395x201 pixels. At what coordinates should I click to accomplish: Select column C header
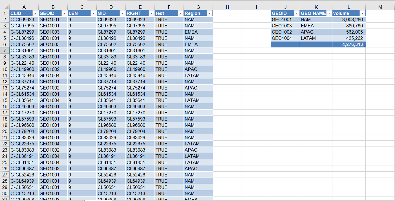click(82, 7)
